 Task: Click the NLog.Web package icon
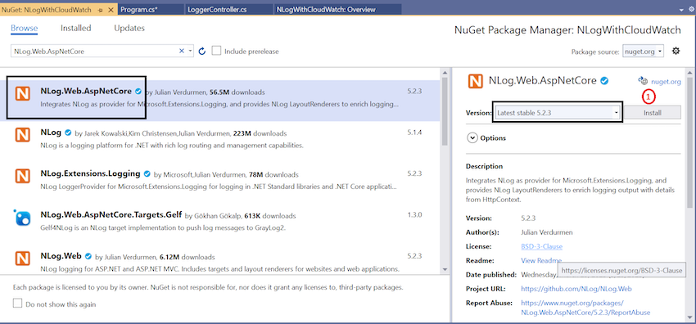pos(22,259)
